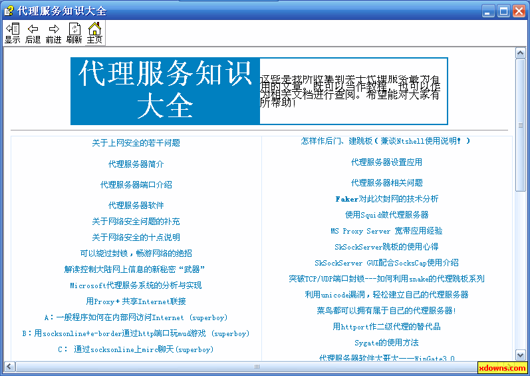Open link 代理服务器端口介绍

click(x=136, y=185)
